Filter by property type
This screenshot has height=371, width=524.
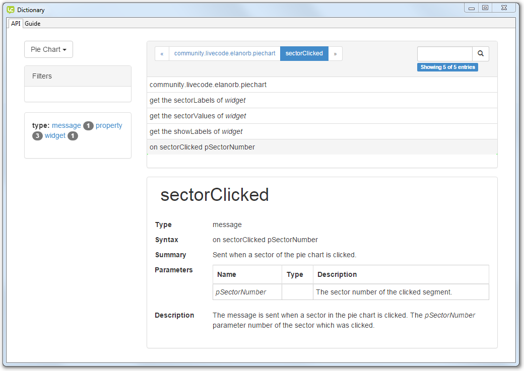tap(109, 125)
